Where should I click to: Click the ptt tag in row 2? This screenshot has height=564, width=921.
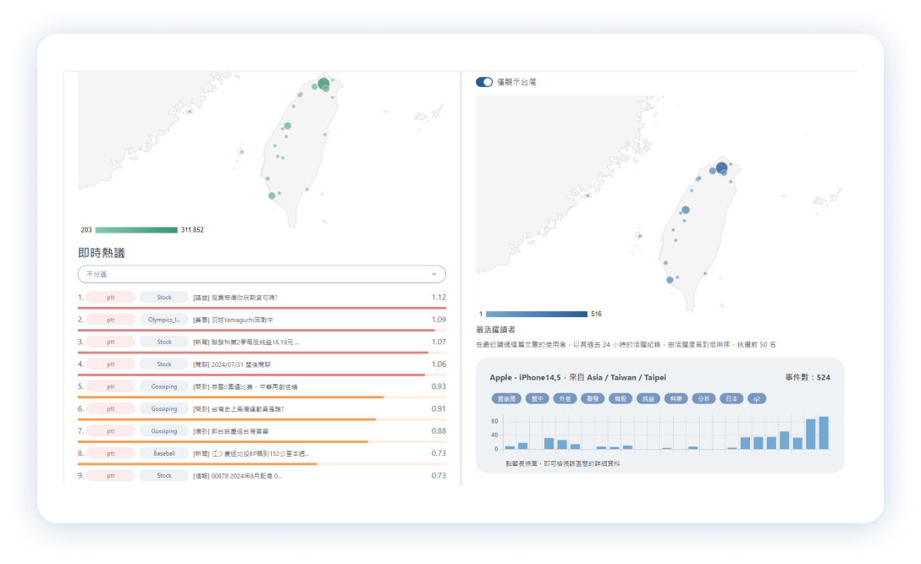pyautogui.click(x=110, y=320)
